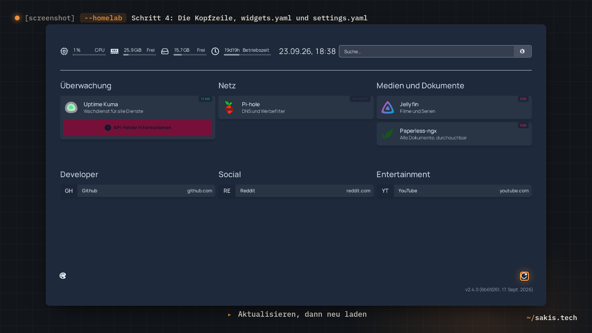592x333 pixels.
Task: Click '19d 19h' uptime value
Action: click(x=232, y=50)
